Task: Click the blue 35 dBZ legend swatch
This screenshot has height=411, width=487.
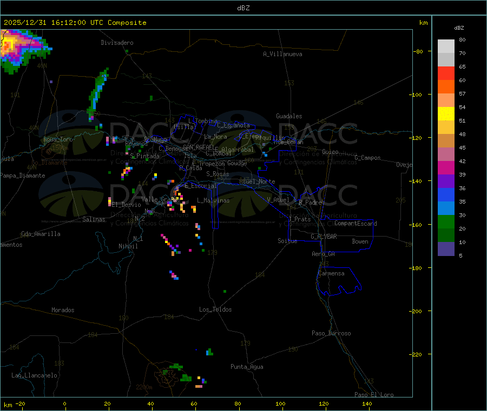Action: 446,194
